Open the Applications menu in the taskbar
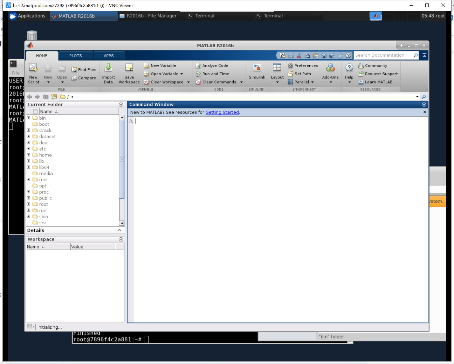This screenshot has width=454, height=364. 27,16
